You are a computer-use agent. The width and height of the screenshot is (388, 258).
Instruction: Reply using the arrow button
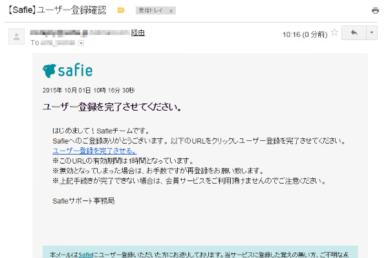[354, 32]
